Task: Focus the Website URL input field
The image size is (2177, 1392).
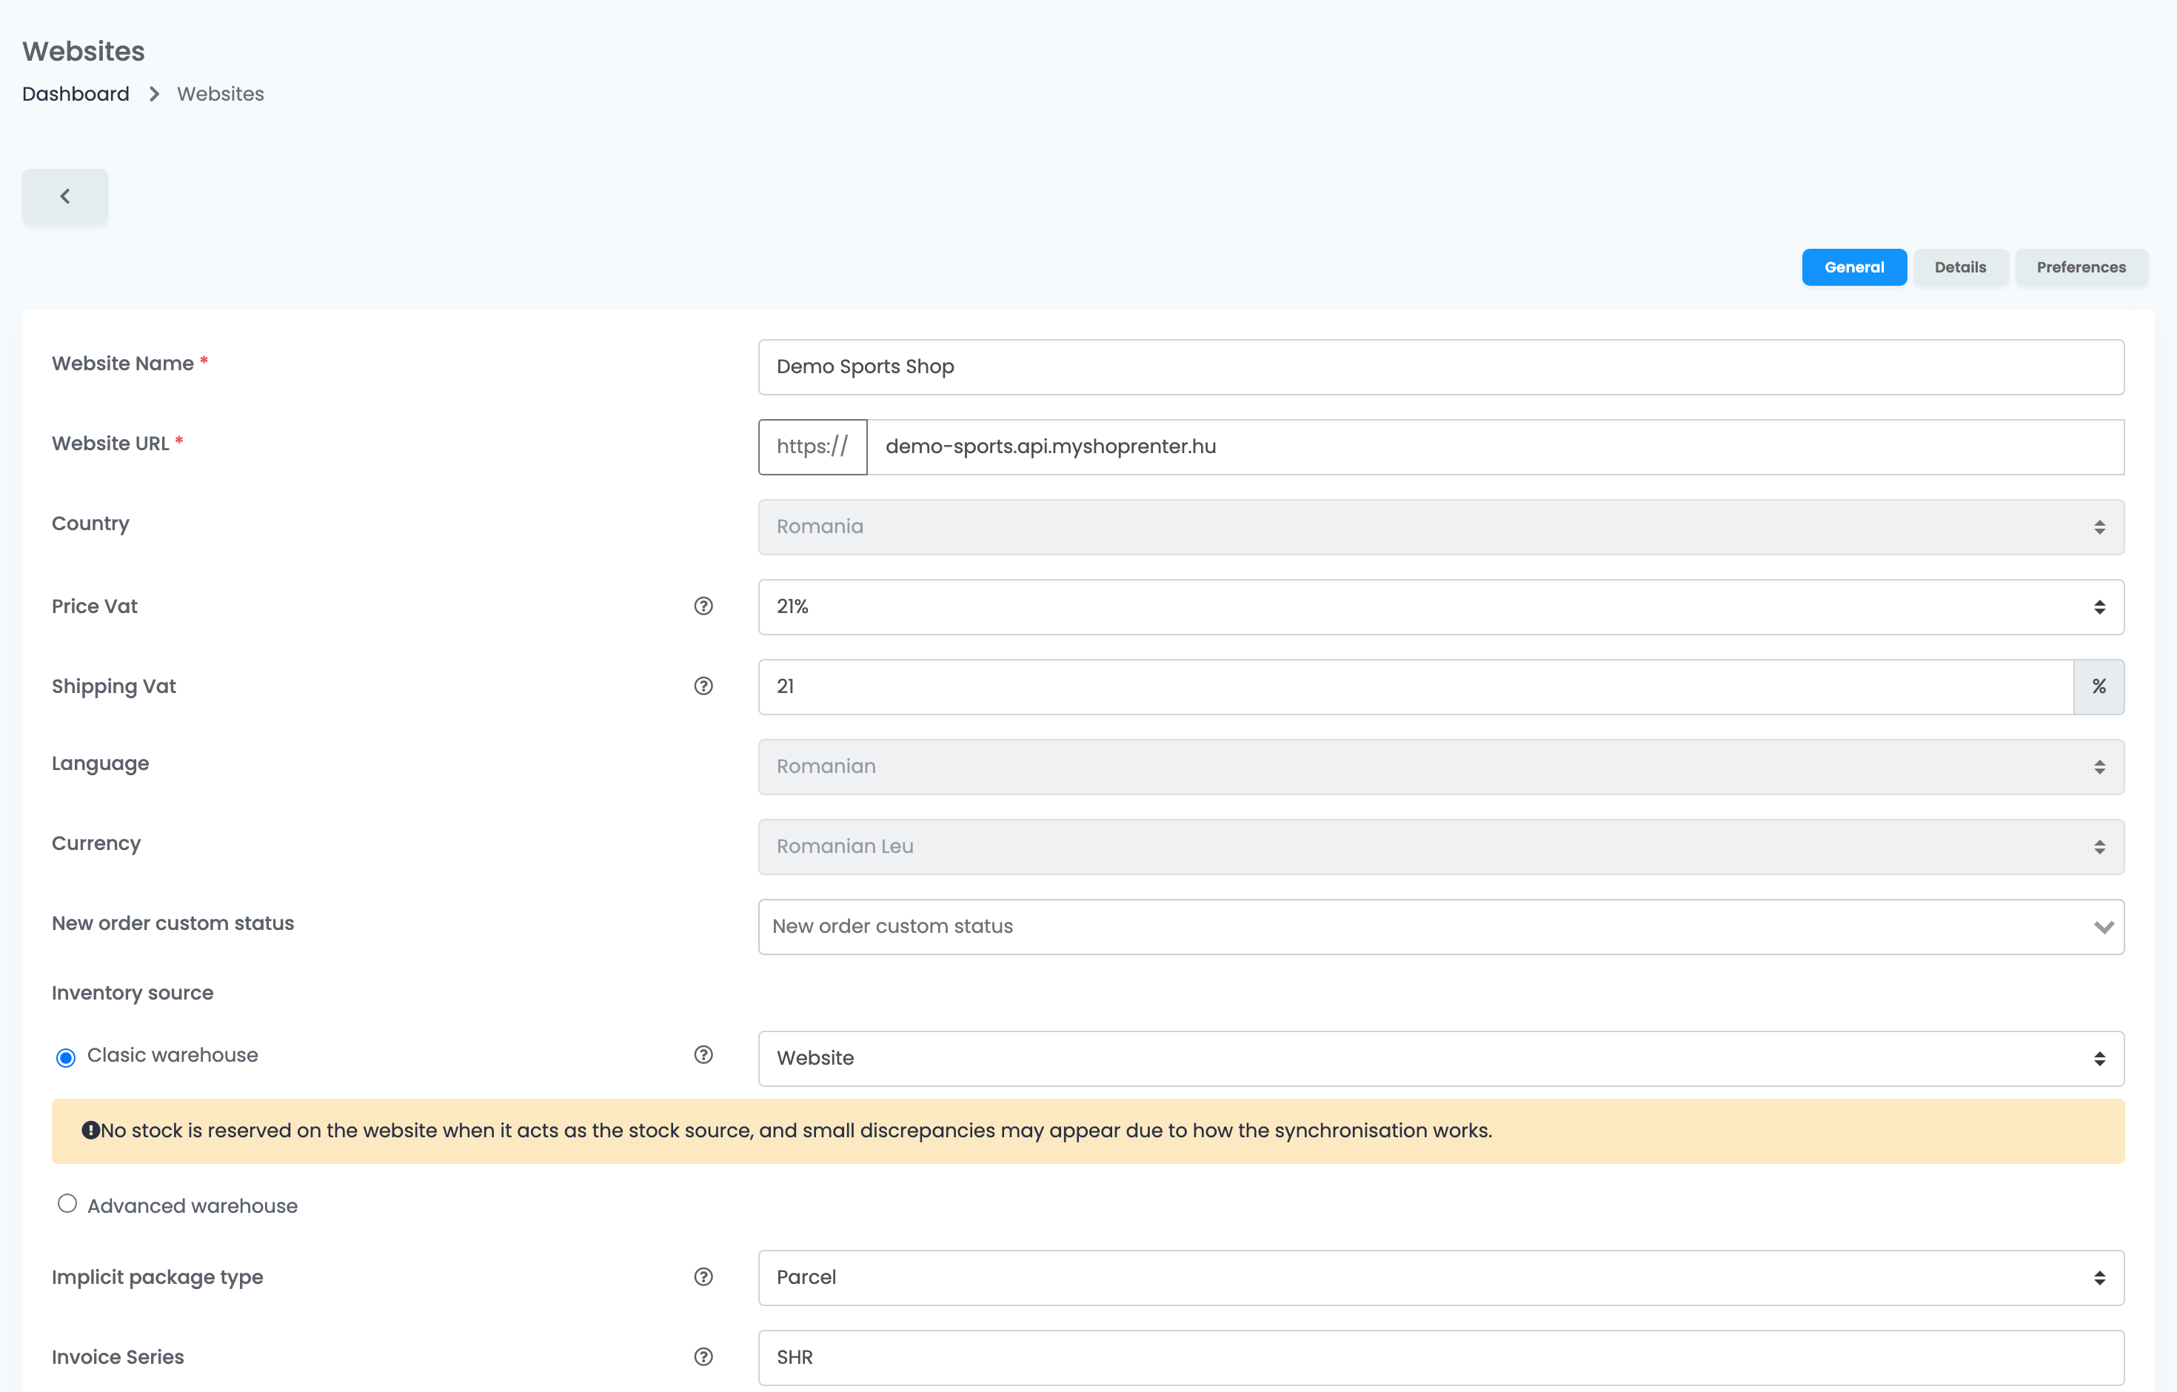Action: (x=1495, y=446)
